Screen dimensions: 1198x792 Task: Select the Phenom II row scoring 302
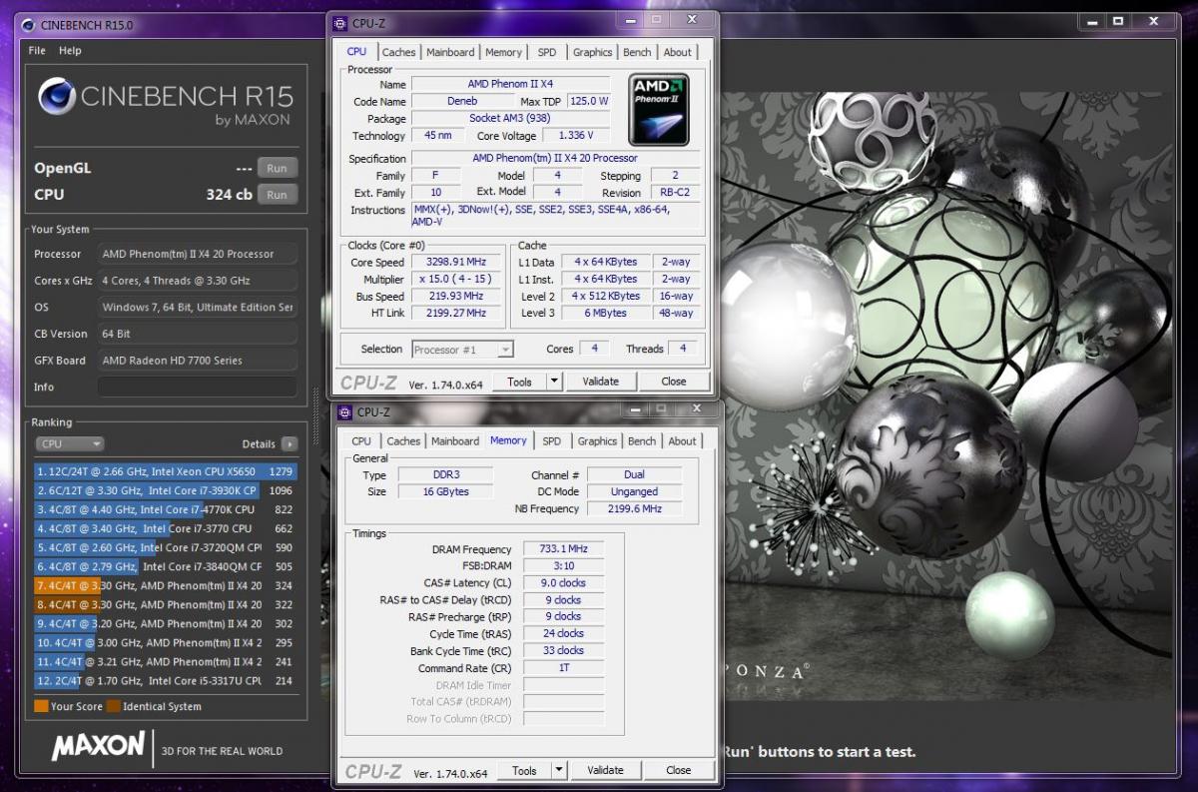pos(165,623)
